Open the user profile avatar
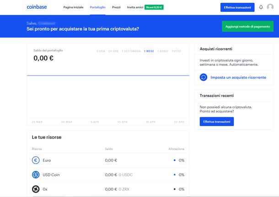 click(x=270, y=7)
